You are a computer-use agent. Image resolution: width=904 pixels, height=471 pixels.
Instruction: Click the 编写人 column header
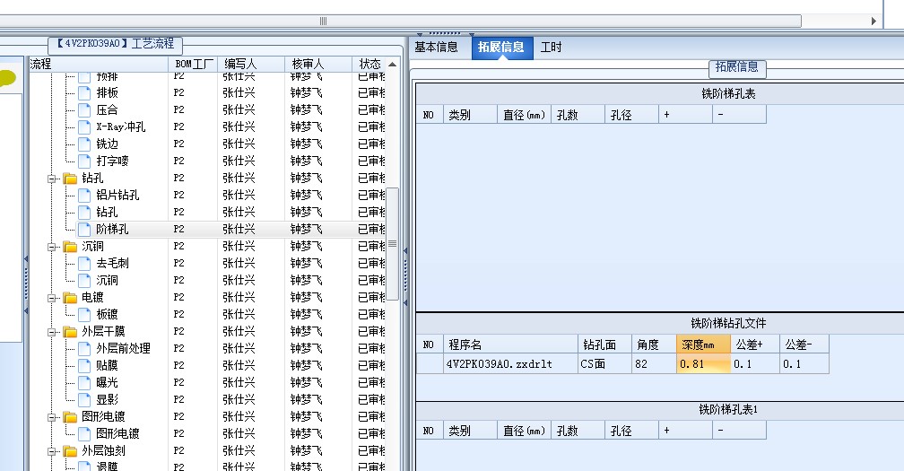251,64
